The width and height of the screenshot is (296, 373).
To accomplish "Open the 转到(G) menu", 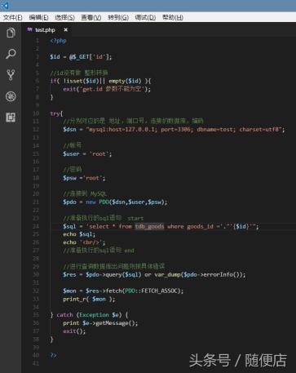I will 118,18.
